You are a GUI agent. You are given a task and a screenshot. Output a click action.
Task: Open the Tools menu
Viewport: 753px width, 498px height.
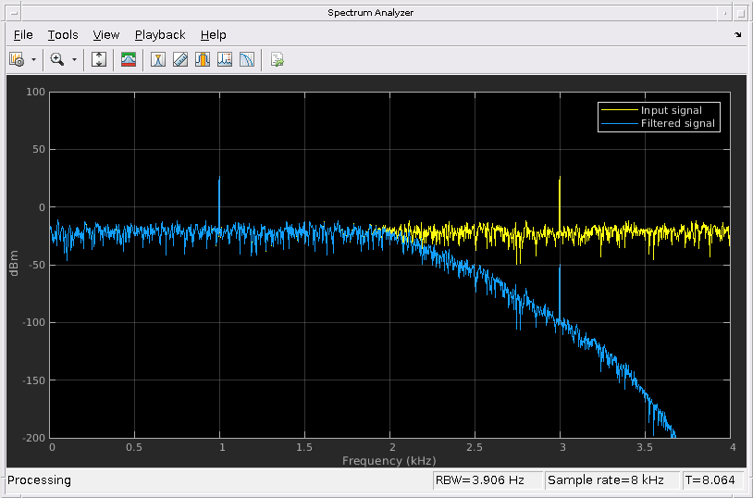coord(63,35)
